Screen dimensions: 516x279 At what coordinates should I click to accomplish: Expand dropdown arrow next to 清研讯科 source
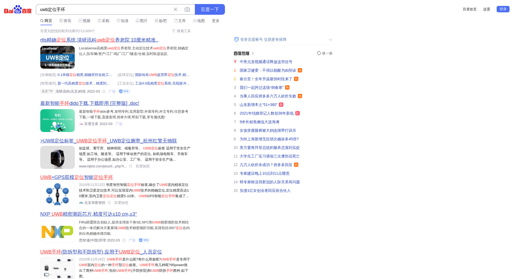(104, 91)
